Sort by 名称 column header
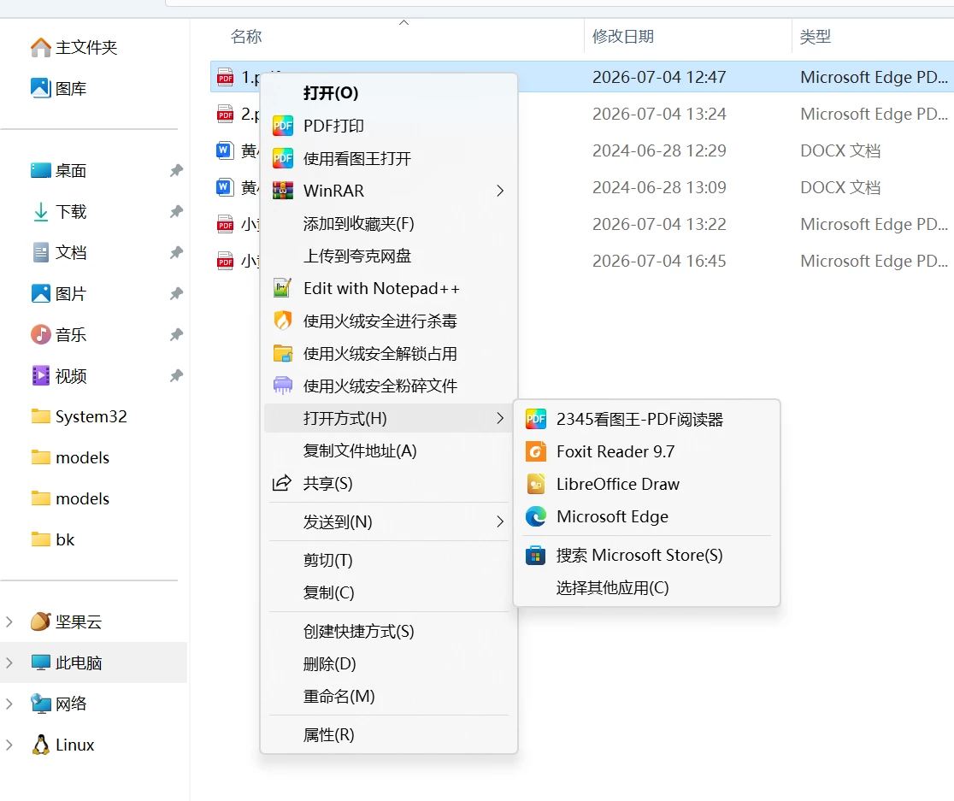This screenshot has width=954, height=801. pos(246,37)
